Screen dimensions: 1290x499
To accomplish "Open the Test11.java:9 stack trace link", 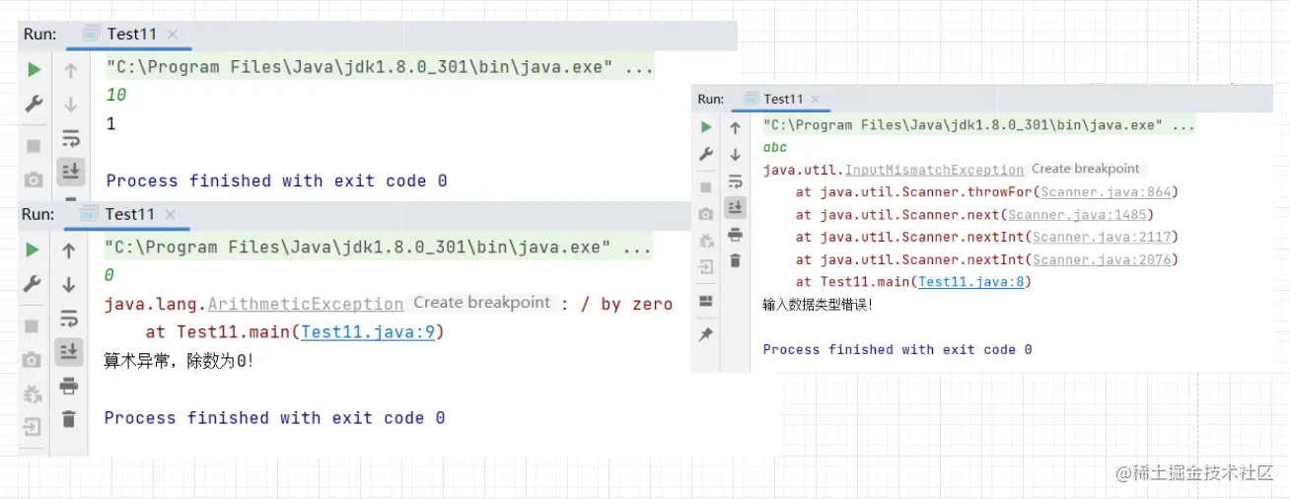I will [x=368, y=332].
